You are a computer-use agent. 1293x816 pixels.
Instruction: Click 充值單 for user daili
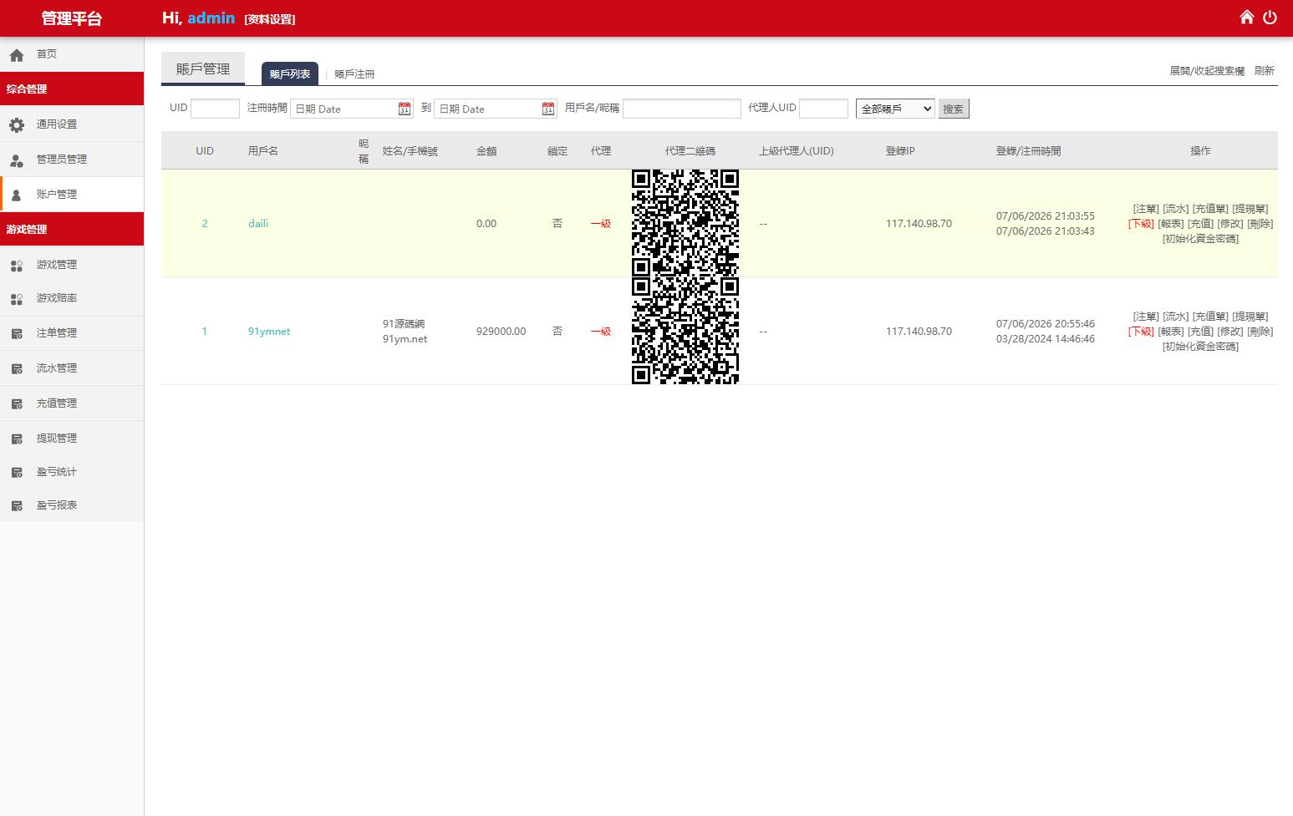pyautogui.click(x=1210, y=209)
